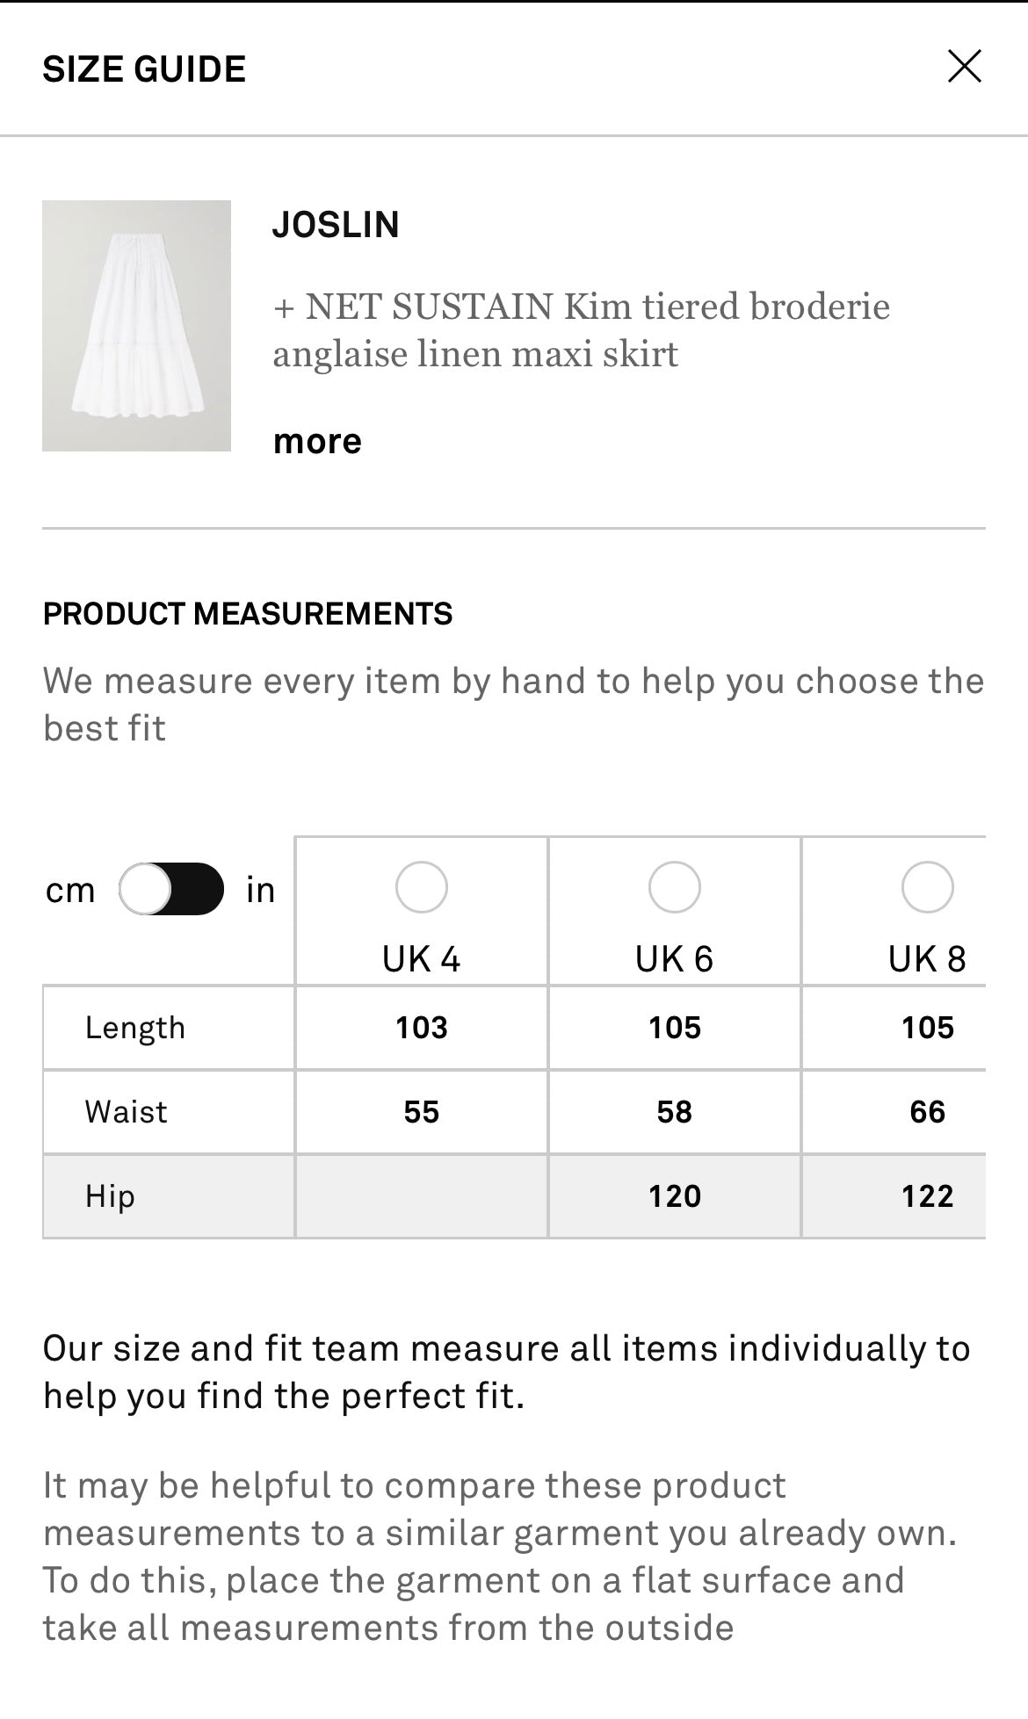
Task: Click the UK 4 column header
Action: coord(421,959)
